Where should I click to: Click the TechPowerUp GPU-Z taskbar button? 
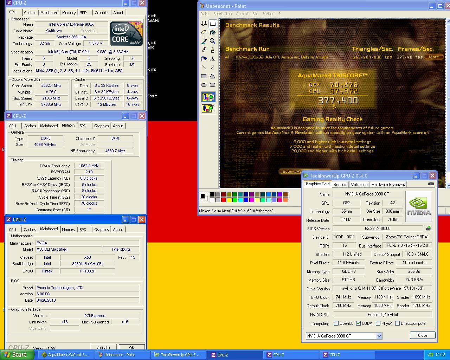[x=178, y=355]
